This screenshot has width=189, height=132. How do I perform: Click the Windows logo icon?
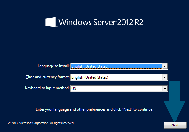51,22
